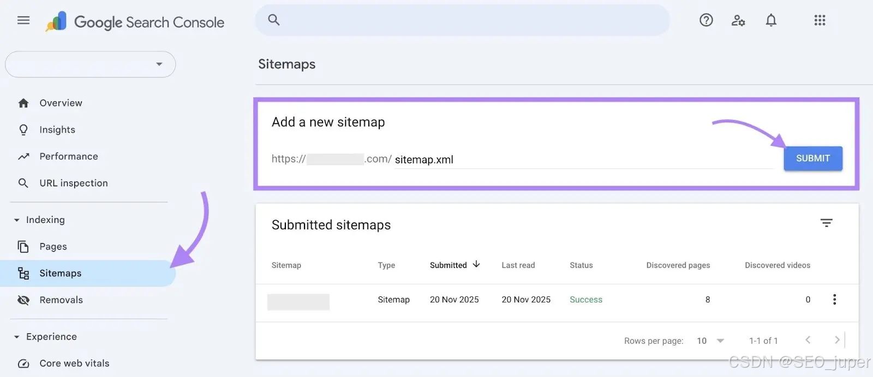Click the sitemap URL input field
The width and height of the screenshot is (873, 377).
[x=584, y=160]
